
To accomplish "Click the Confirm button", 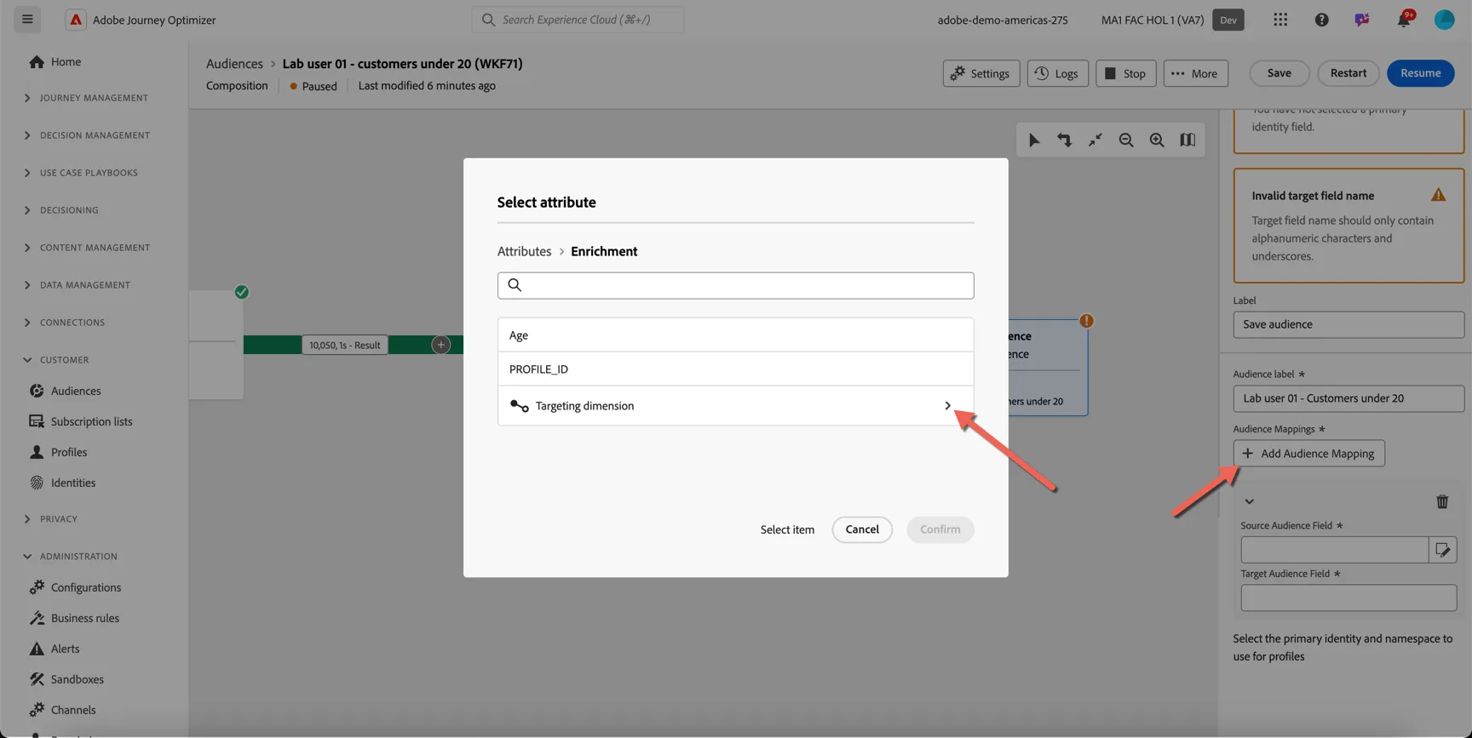I will tap(940, 529).
